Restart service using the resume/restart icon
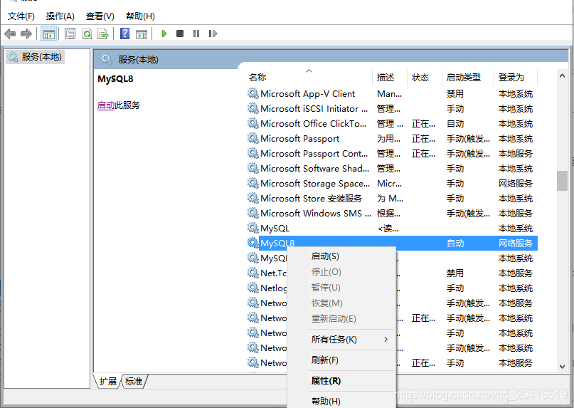This screenshot has height=408, width=574. [213, 33]
